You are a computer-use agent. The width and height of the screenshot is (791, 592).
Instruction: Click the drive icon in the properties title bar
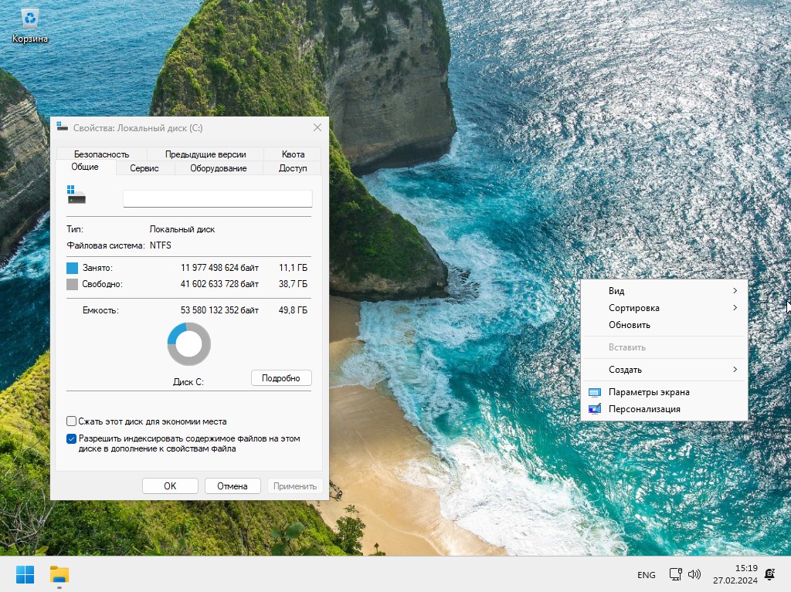coord(63,127)
